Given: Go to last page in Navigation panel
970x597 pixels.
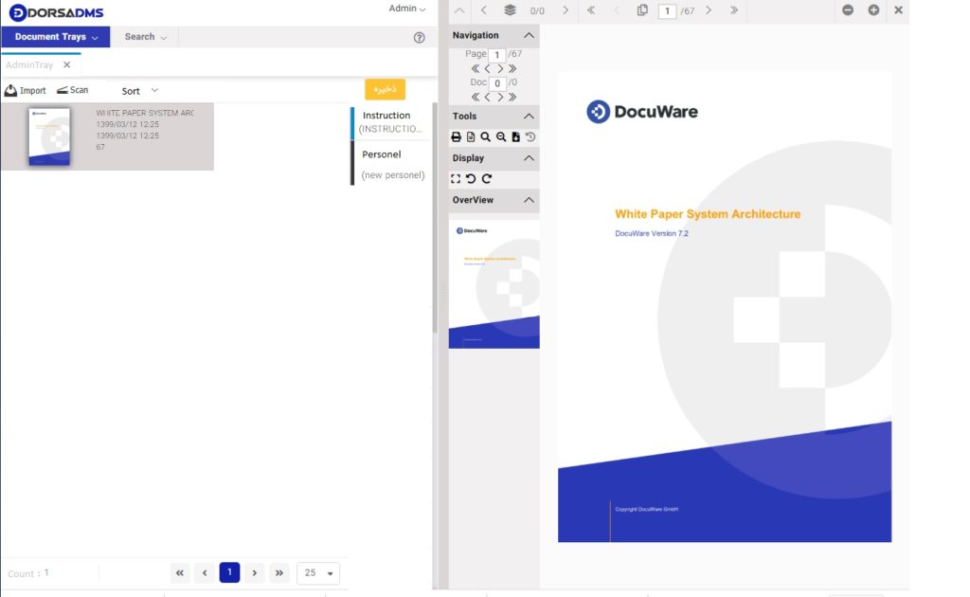Looking at the screenshot, I should pyautogui.click(x=512, y=68).
